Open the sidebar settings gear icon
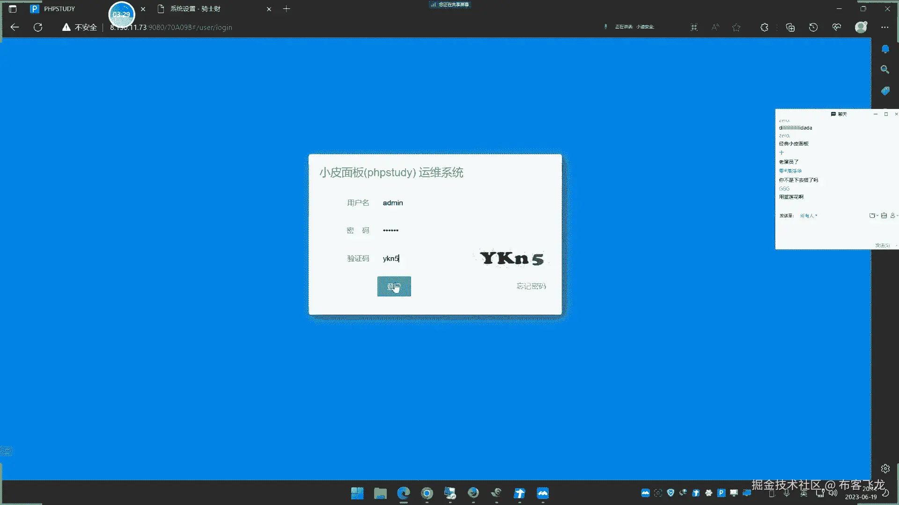Screen dimensions: 899x505 point(885,469)
